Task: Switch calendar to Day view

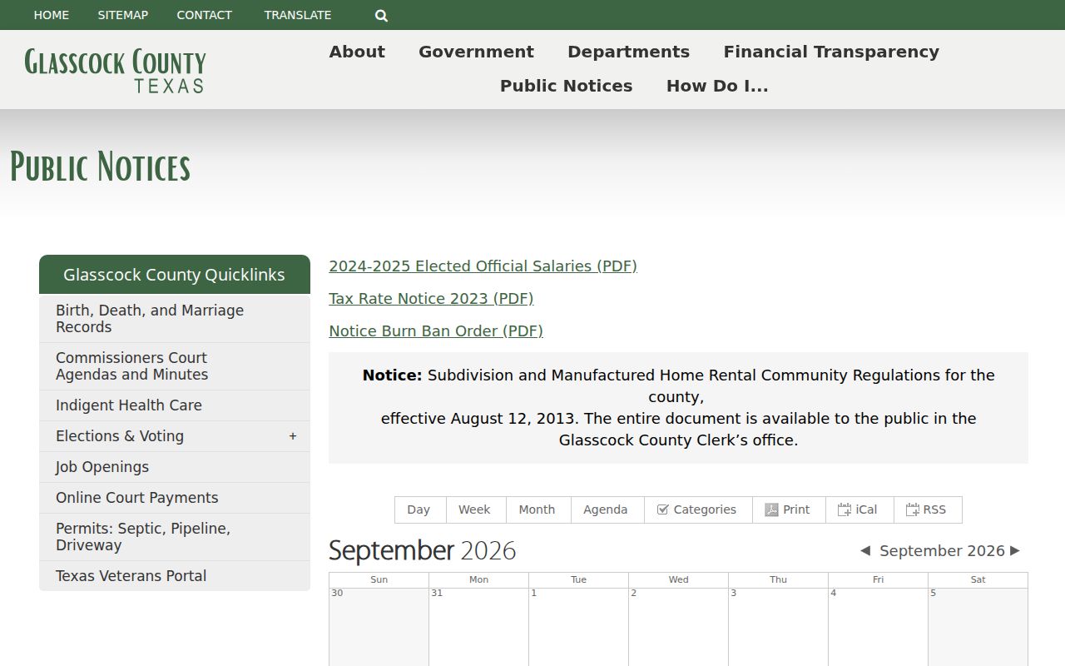Action: click(x=419, y=509)
